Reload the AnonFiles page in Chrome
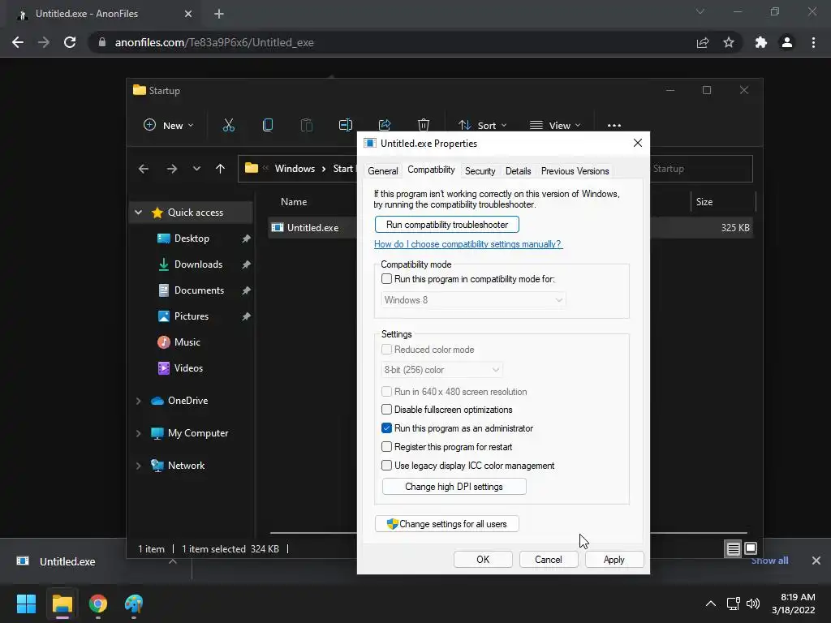This screenshot has width=831, height=623. click(x=70, y=42)
